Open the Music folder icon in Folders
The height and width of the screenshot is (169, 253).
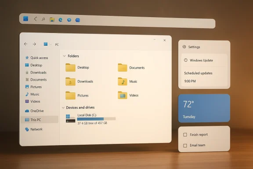(123, 81)
